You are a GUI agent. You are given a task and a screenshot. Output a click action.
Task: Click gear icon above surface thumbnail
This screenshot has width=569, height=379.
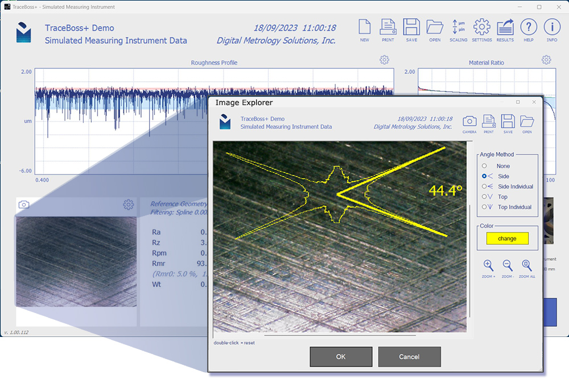click(128, 205)
